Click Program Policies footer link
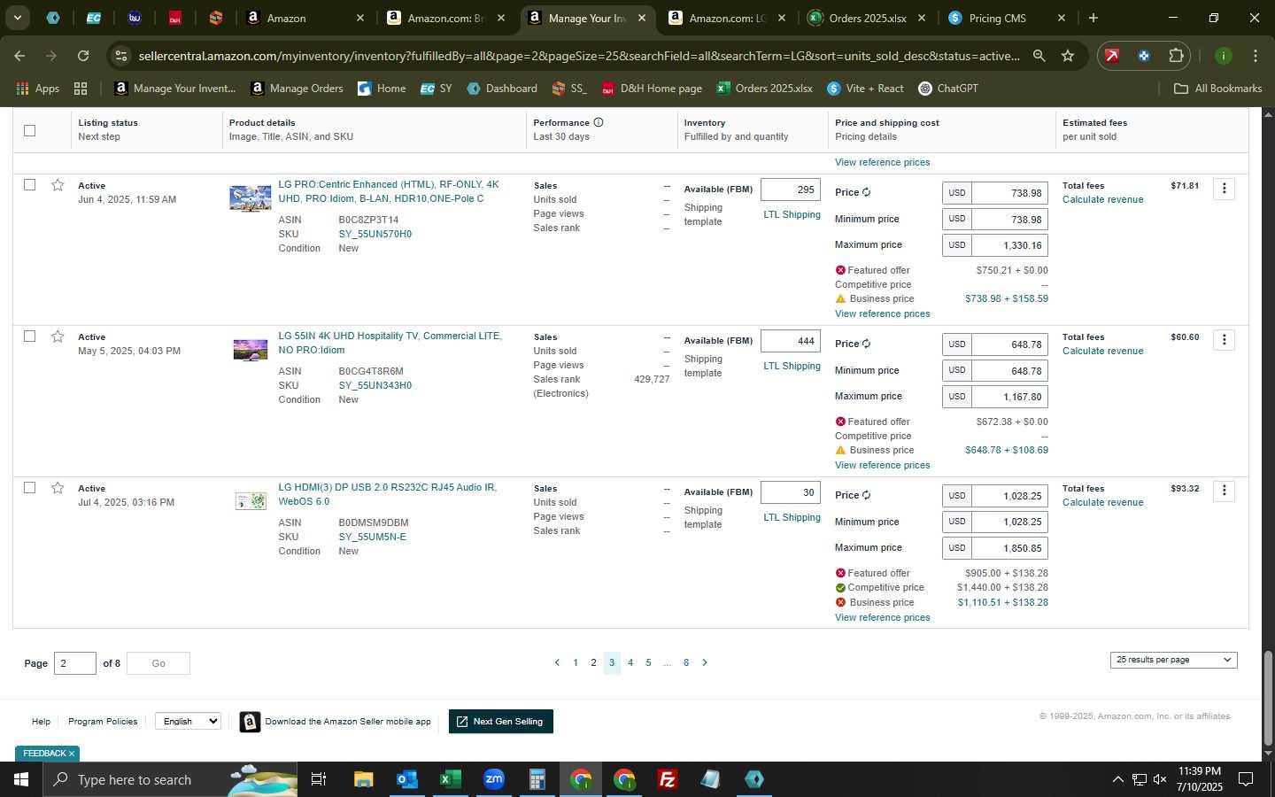This screenshot has width=1275, height=797. click(x=103, y=722)
